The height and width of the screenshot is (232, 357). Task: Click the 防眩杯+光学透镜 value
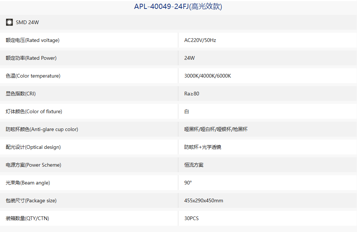click(x=202, y=147)
